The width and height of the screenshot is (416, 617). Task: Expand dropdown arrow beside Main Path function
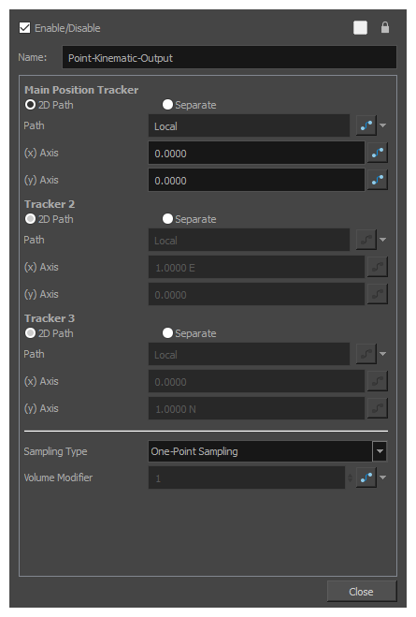pyautogui.click(x=382, y=125)
